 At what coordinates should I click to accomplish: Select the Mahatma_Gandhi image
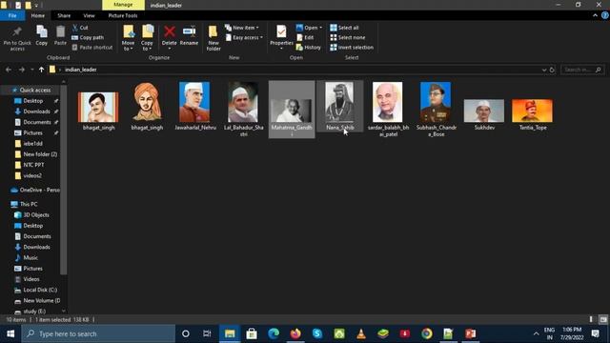pyautogui.click(x=292, y=110)
